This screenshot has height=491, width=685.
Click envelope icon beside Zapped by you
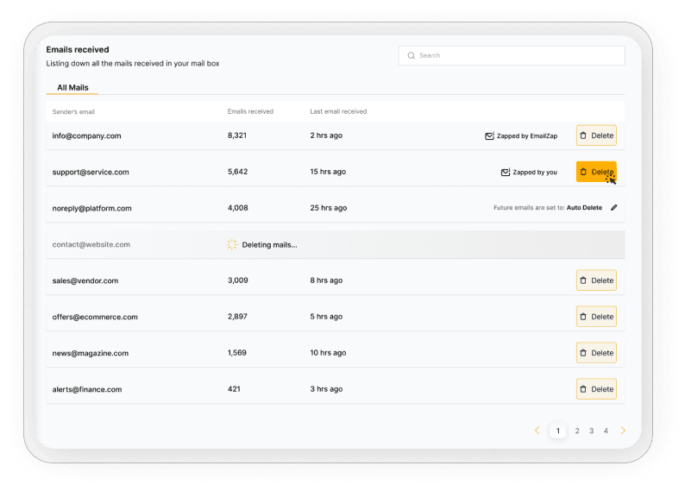[506, 172]
